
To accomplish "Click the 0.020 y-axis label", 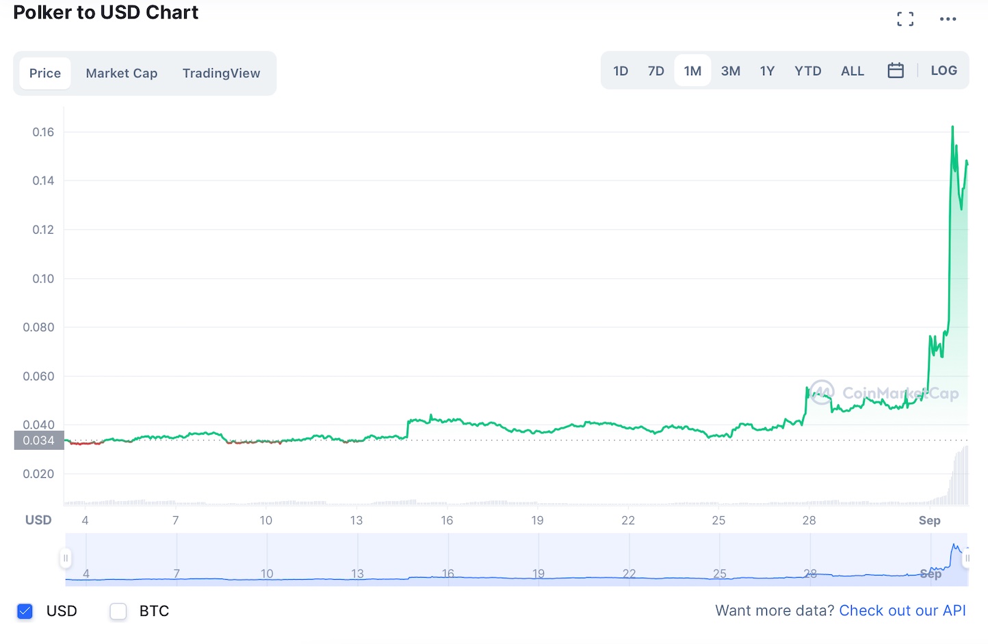I will point(38,474).
